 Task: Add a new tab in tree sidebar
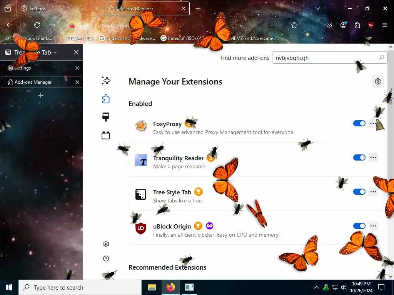[41, 95]
